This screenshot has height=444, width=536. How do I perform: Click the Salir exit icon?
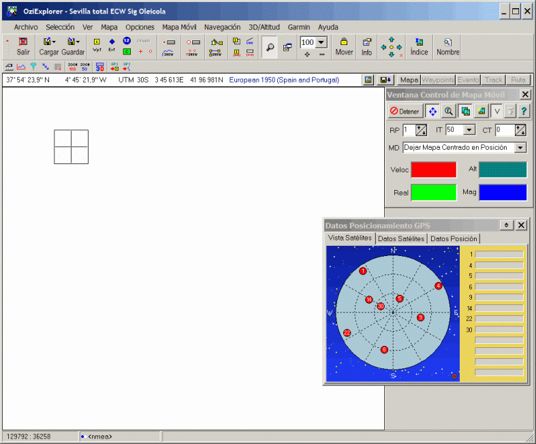[x=23, y=46]
